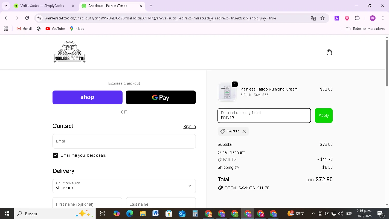Image resolution: width=389 pixels, height=219 pixels.
Task: Open the Maps bookmark
Action: pos(77,29)
